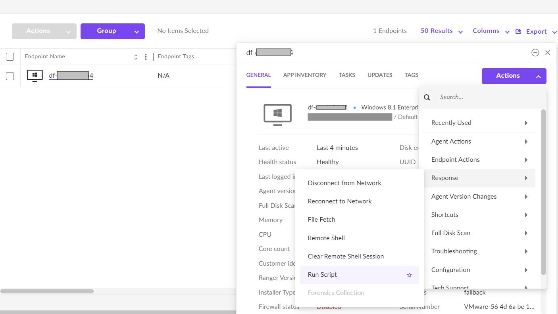The height and width of the screenshot is (314, 558).
Task: Click the star icon beside Run Script
Action: pos(409,275)
